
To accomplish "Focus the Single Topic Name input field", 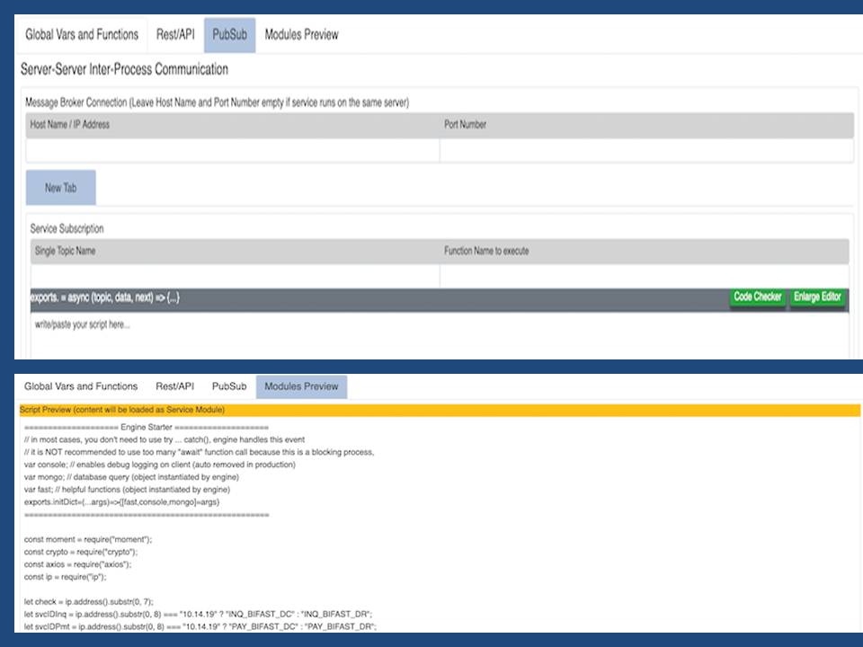I will 234,276.
